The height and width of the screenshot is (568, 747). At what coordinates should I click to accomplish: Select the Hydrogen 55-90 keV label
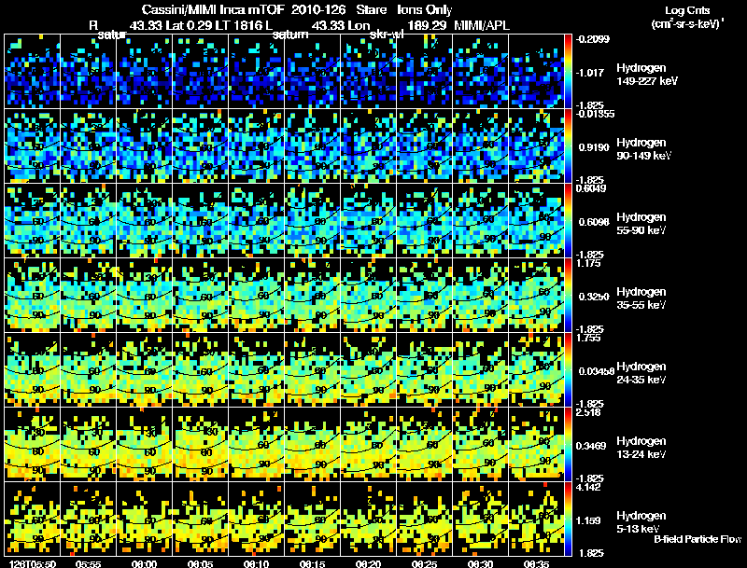coord(641,224)
